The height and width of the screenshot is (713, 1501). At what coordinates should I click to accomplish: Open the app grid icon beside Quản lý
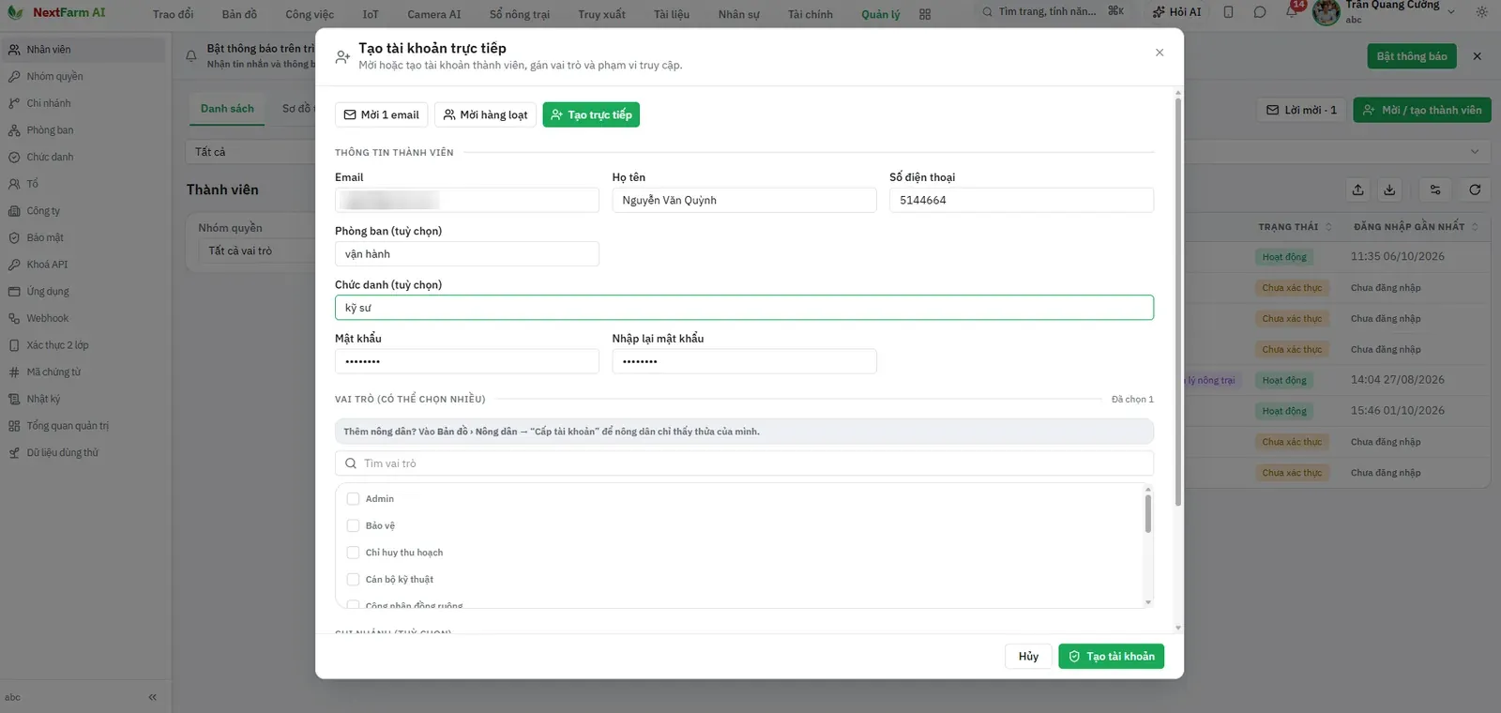click(x=925, y=14)
